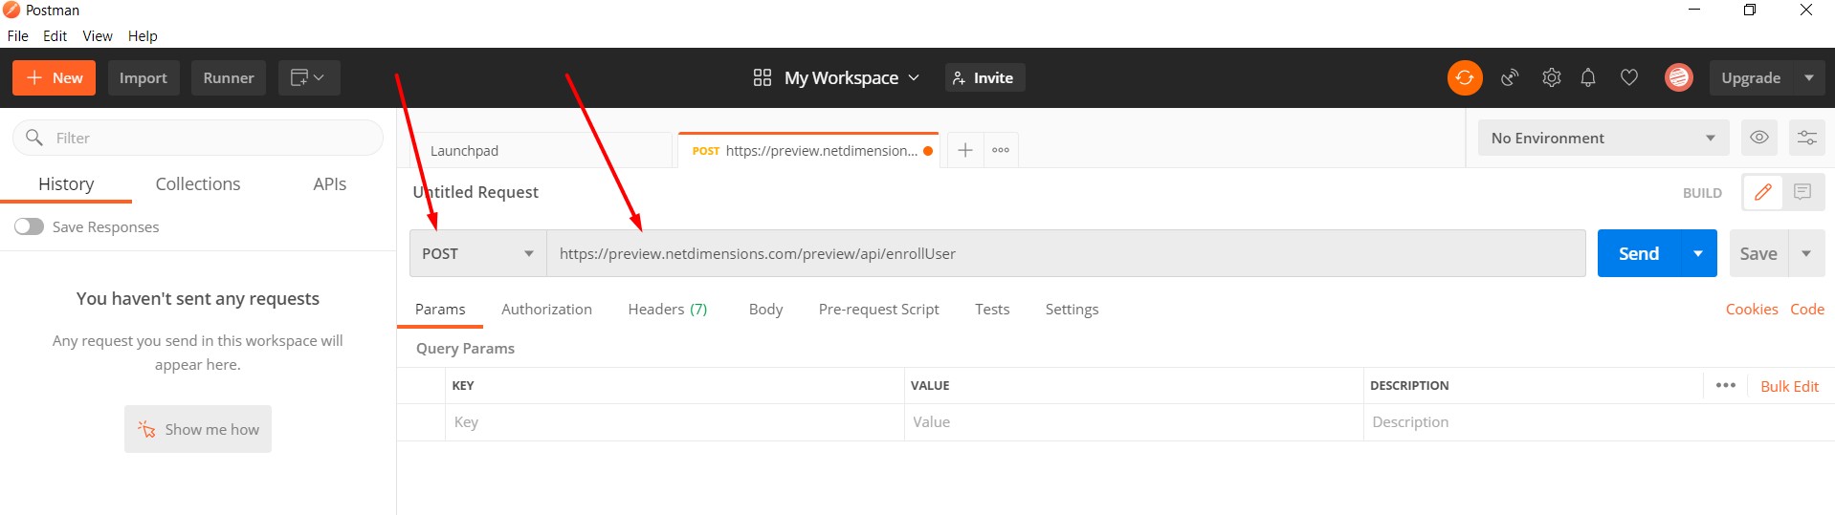Open the comments icon next to pencil
Image resolution: width=1835 pixels, height=515 pixels.
click(x=1802, y=192)
